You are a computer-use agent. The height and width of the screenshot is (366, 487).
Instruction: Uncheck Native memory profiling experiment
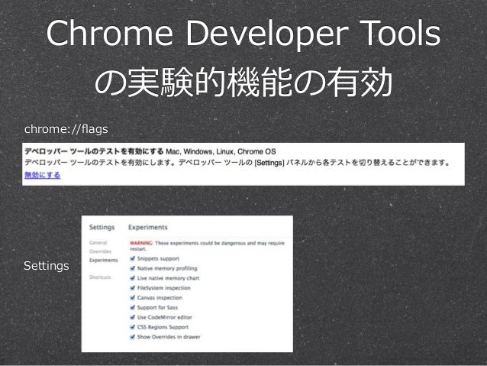coord(133,268)
